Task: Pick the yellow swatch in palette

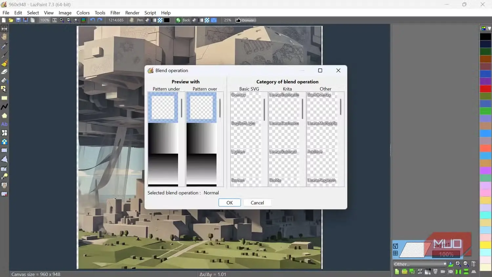Action: coord(485,245)
